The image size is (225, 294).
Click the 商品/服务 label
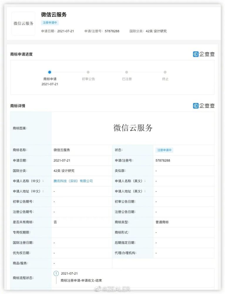click(x=21, y=263)
